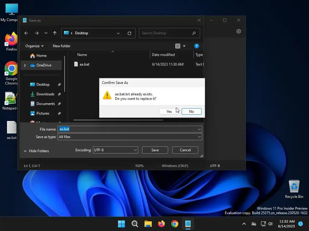309x231 pixels.
Task: Select the aa.bat desktop file icon
Action: click(x=12, y=130)
